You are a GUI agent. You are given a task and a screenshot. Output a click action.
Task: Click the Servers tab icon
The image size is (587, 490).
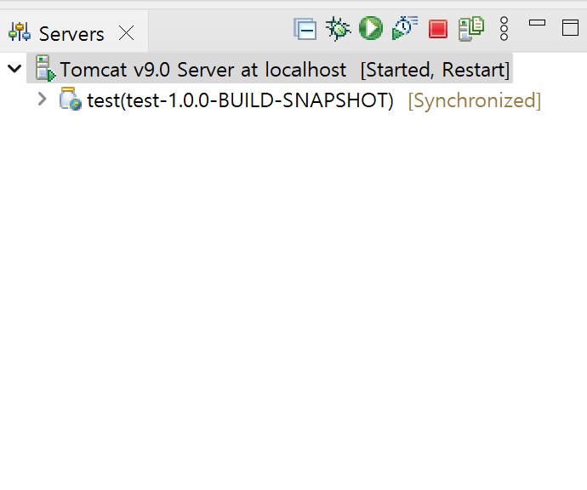click(x=20, y=32)
